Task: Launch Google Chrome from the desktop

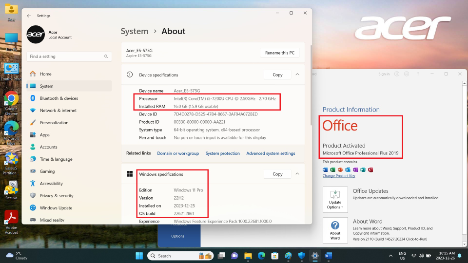Action: point(11,103)
